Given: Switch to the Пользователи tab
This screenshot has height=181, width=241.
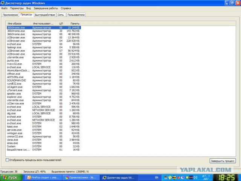Looking at the screenshot, I should (76, 15).
